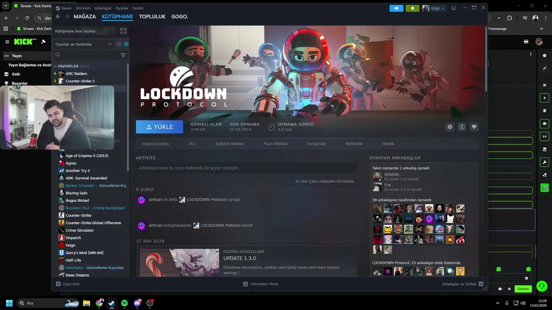552x310 pixels.
Task: Reload the Chrome page
Action: [x=27, y=18]
